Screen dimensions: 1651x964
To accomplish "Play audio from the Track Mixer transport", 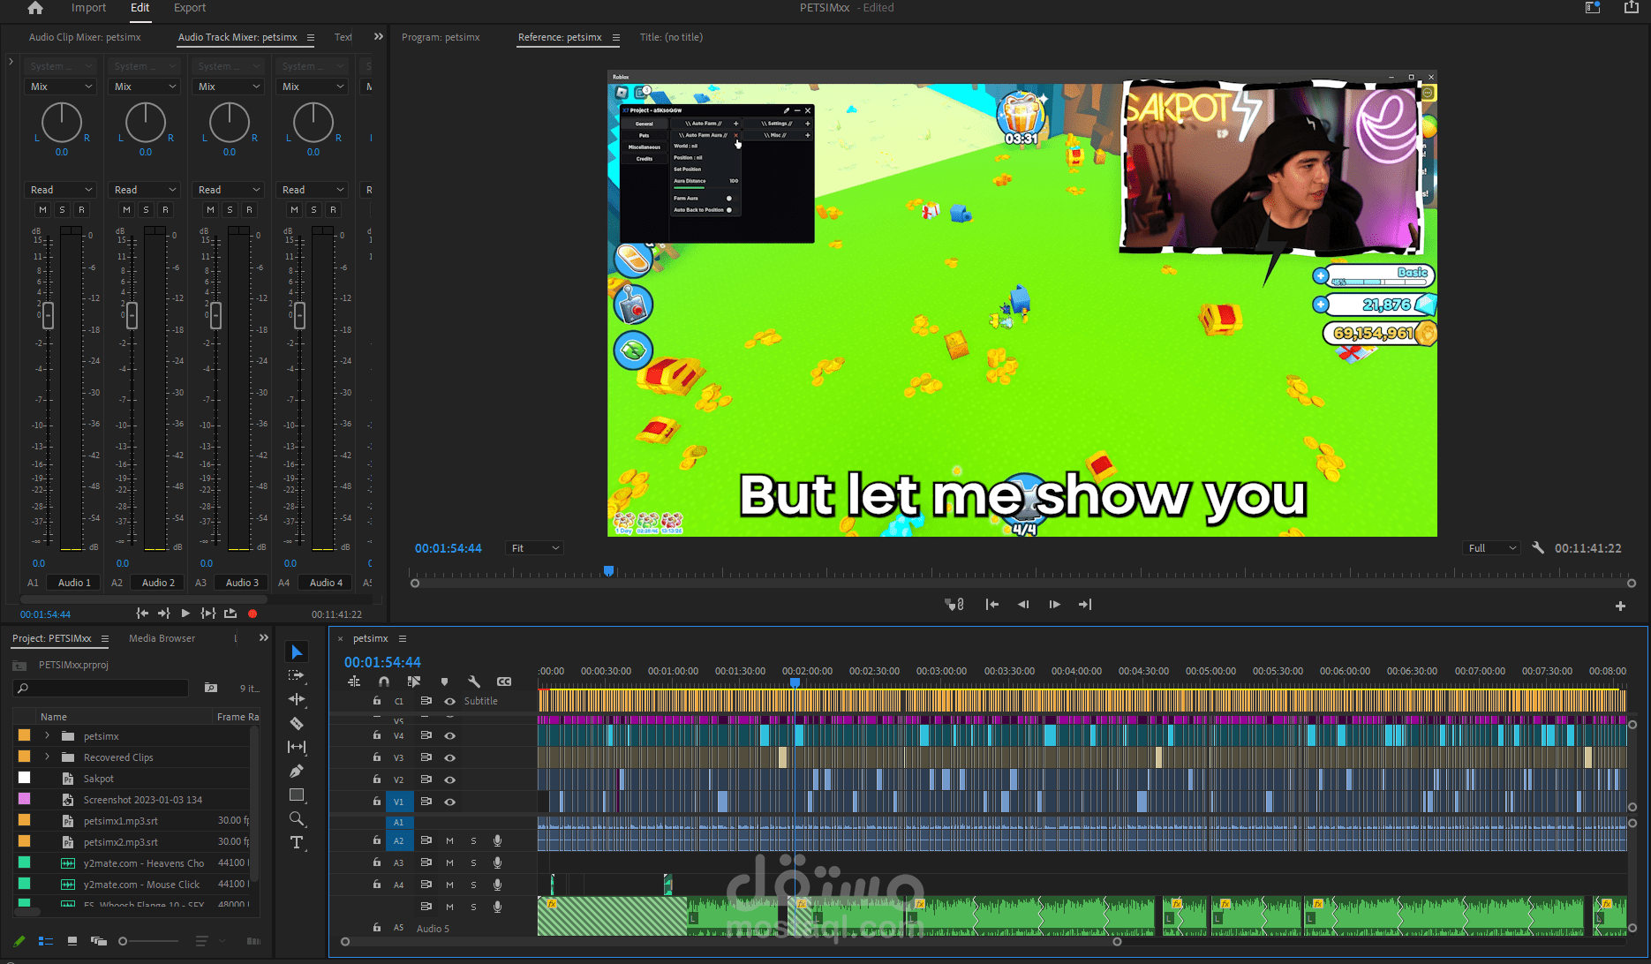I will 185,613.
